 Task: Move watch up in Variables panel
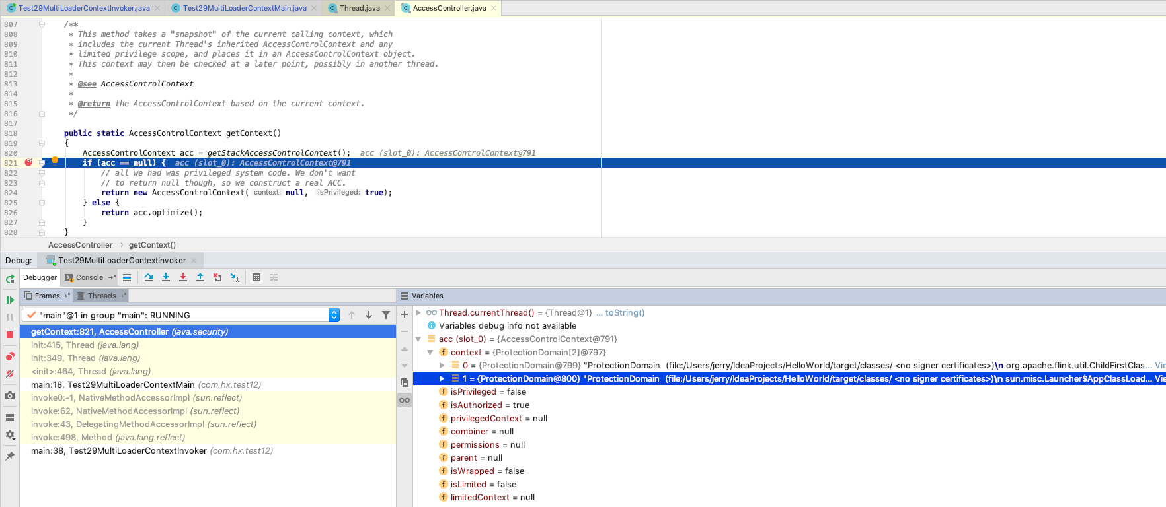[x=405, y=349]
